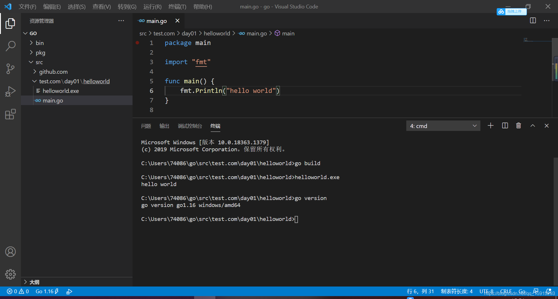Open the Search view in activity bar
Image resolution: width=558 pixels, height=299 pixels.
click(x=10, y=46)
